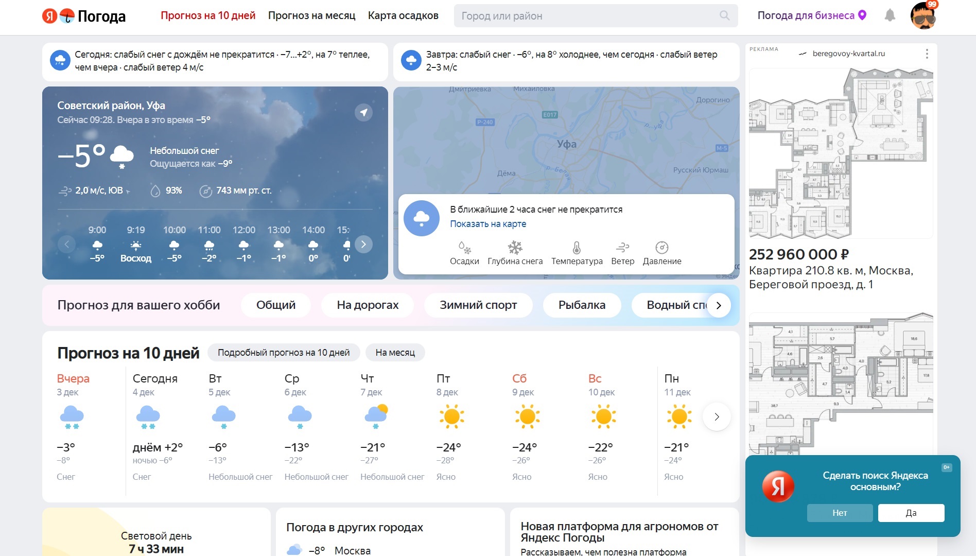Open the notifications bell
The width and height of the screenshot is (976, 556).
coord(890,15)
